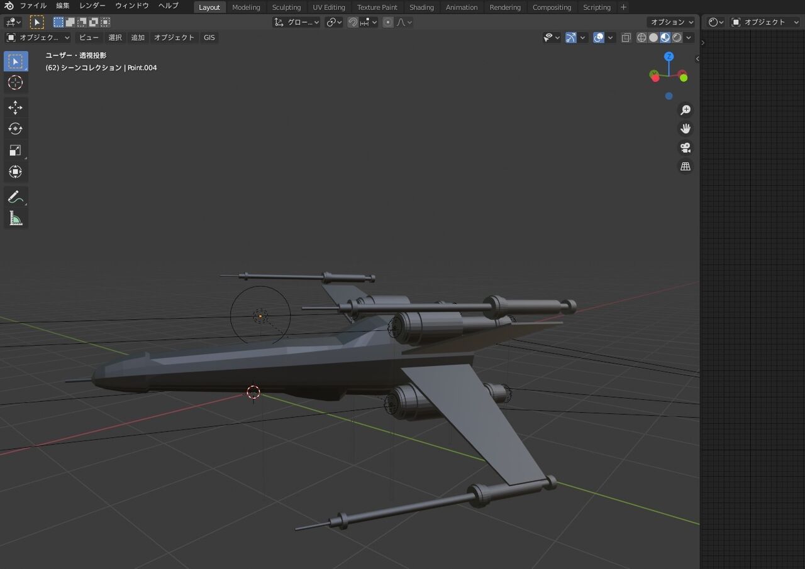Switch to material preview shading
805x569 pixels.
(x=665, y=38)
